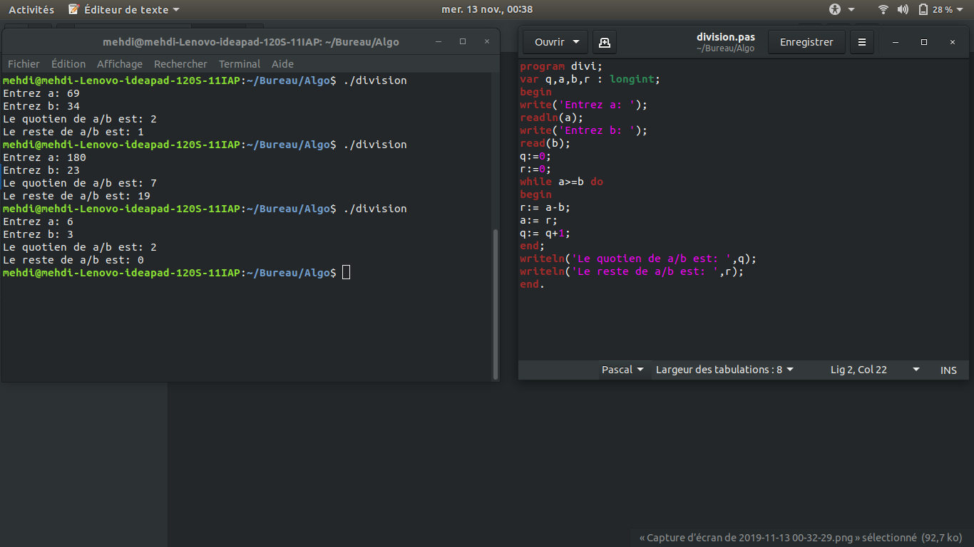The height and width of the screenshot is (547, 974).
Task: Open the accessibility menu icon
Action: (835, 9)
